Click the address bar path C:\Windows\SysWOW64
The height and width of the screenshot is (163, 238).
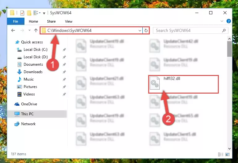69,31
